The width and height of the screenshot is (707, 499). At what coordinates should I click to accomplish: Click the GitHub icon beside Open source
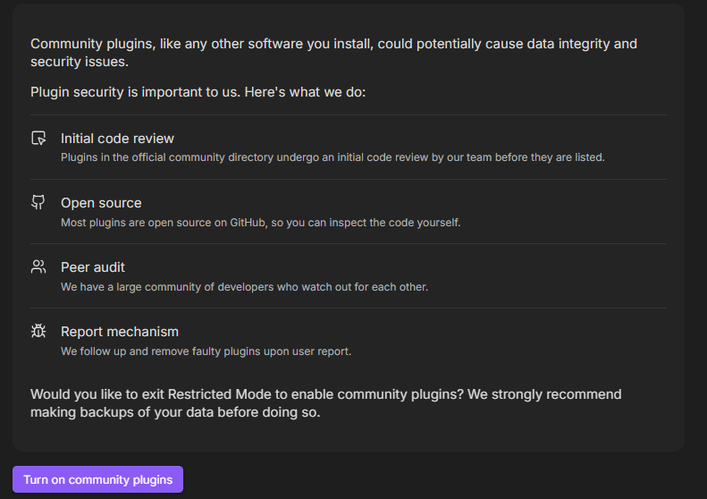pyautogui.click(x=38, y=203)
